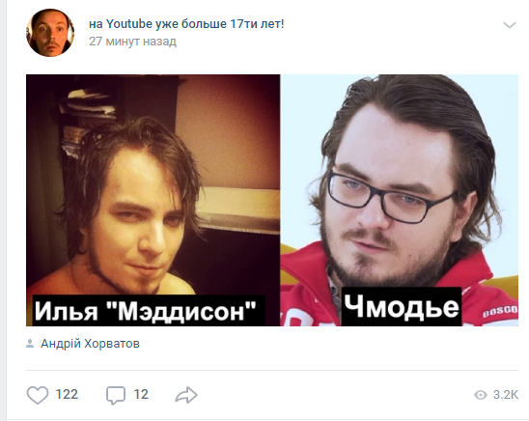Open community "на Youtube уже больше 17ти лет!"
Viewport: 529px width, 421px height.
(x=186, y=24)
